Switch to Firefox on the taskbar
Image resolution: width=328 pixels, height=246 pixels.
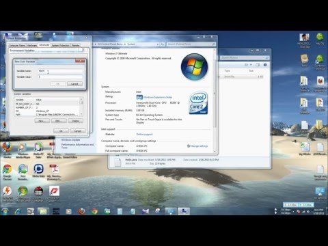[82, 211]
